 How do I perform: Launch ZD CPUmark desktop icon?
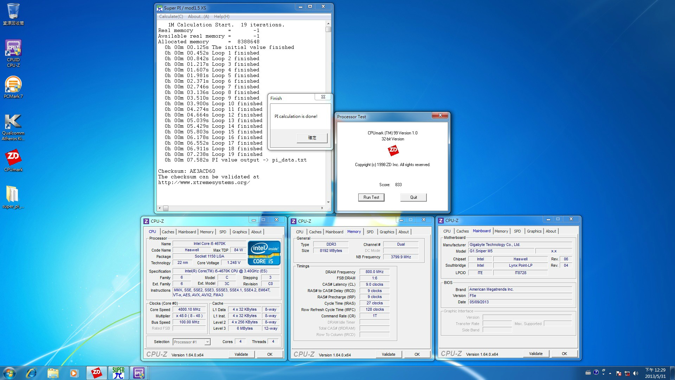coord(13,160)
